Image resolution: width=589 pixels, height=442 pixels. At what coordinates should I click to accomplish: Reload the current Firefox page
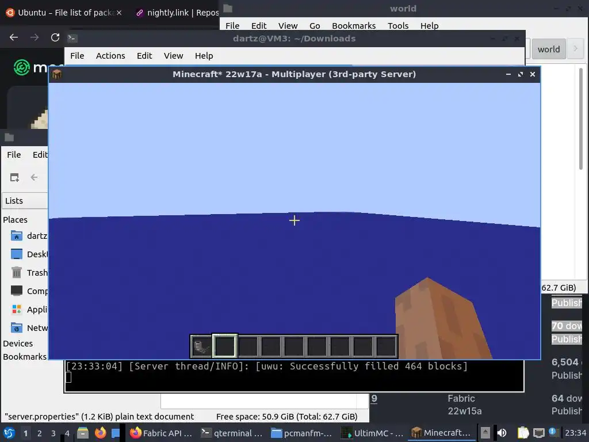click(55, 37)
